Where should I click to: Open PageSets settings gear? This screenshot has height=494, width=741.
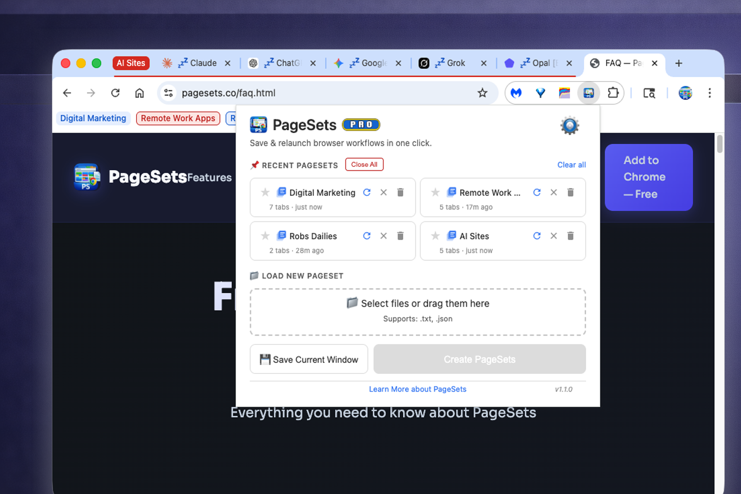570,126
